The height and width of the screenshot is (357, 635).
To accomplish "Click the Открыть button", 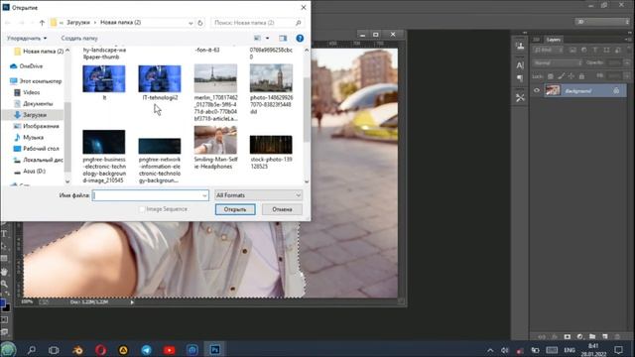I will [235, 209].
